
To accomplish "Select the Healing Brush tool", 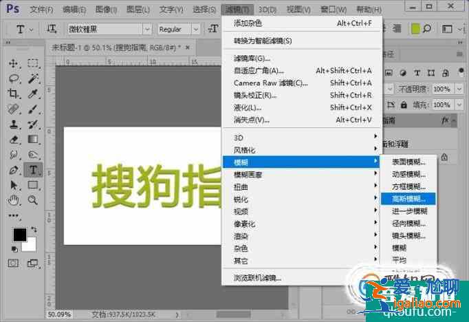I will point(13,109).
